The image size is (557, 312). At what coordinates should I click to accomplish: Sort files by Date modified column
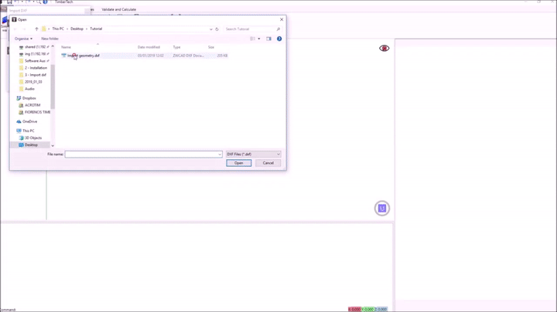pos(149,47)
